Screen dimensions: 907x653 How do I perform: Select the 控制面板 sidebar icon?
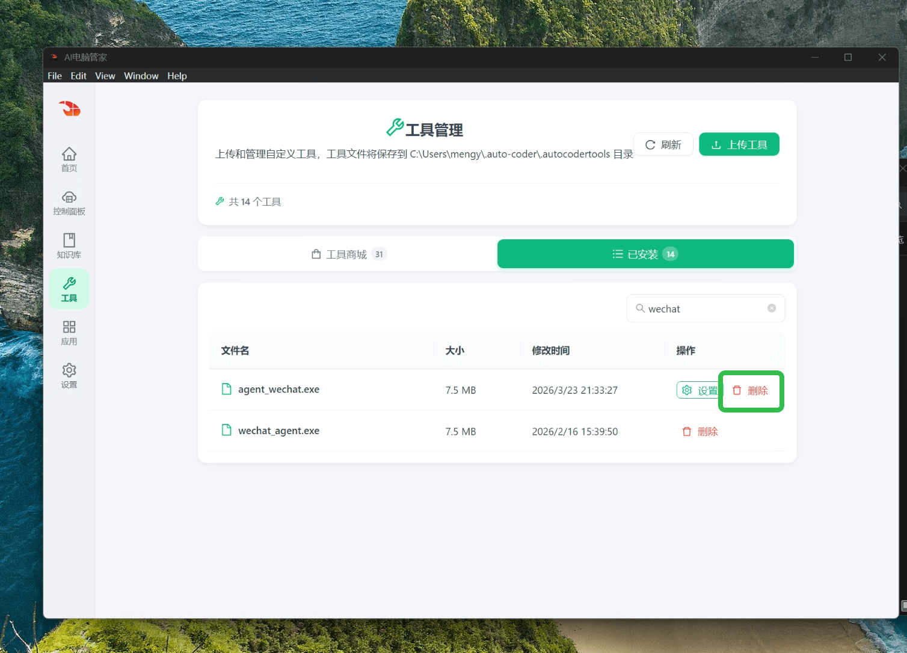tap(69, 203)
